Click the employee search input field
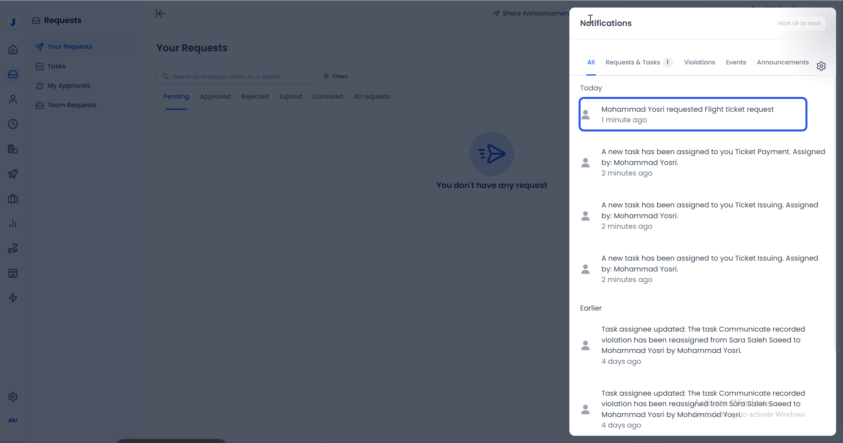 (234, 77)
